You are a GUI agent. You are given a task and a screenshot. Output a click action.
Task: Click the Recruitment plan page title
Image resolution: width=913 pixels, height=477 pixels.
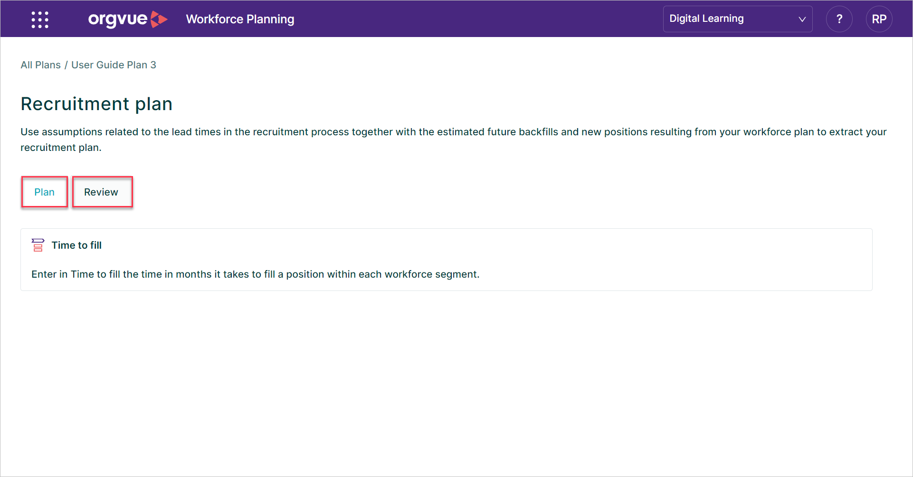[96, 103]
